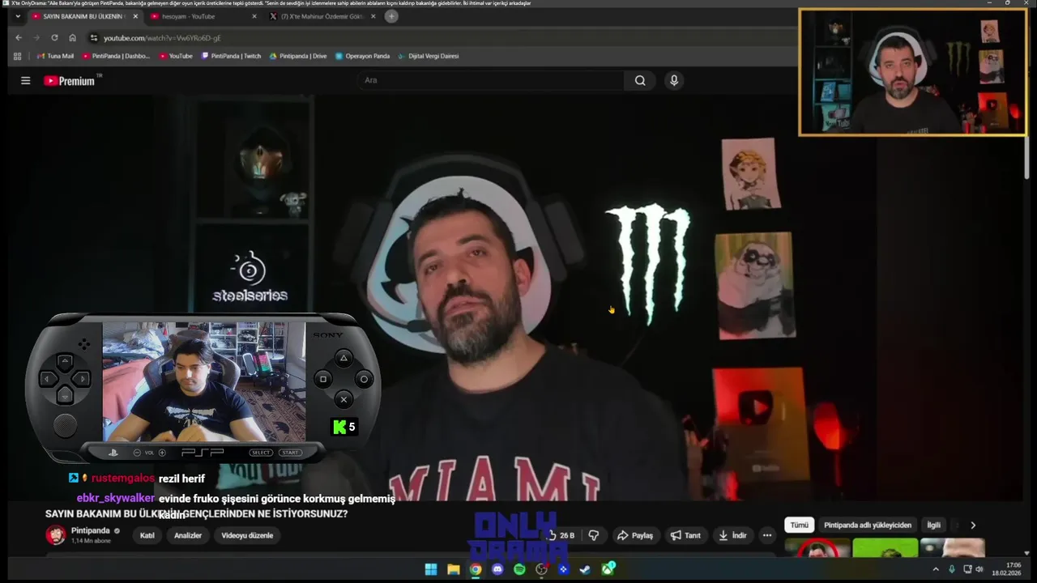Image resolution: width=1037 pixels, height=583 pixels.
Task: Click the Pintipanda channel avatar
Action: [56, 535]
